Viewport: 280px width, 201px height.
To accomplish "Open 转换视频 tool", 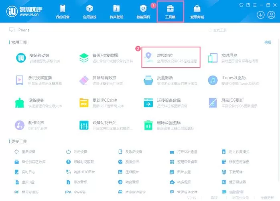I will (x=180, y=182).
